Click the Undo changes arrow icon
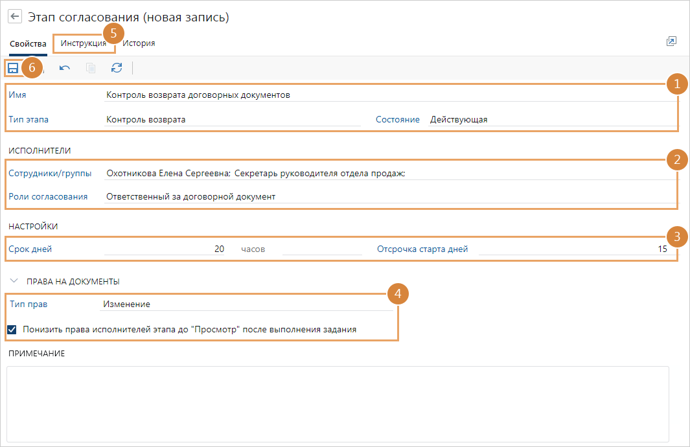The height and width of the screenshot is (447, 690). 65,67
